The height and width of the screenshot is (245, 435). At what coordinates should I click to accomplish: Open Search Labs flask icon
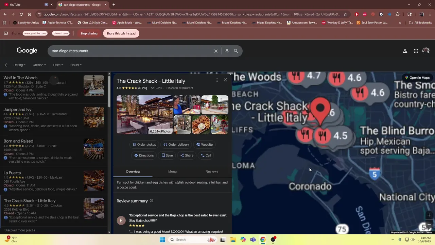pyautogui.click(x=405, y=51)
